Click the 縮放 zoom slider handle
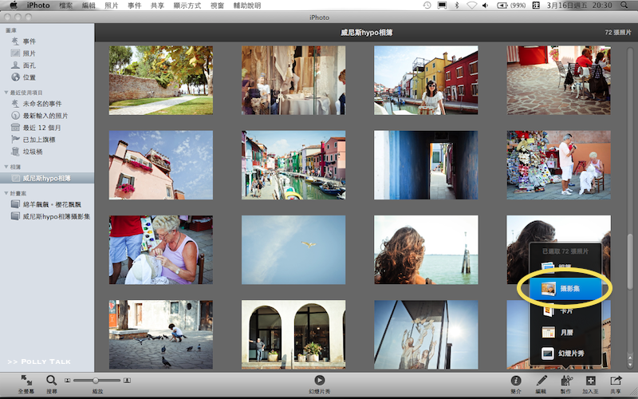 tap(96, 381)
